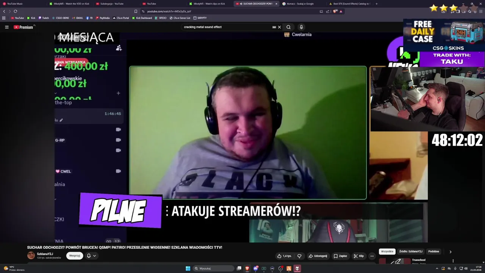The width and height of the screenshot is (485, 273).
Task: Create a clip with Klip button
Action: [358, 256]
